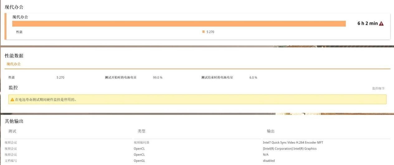This screenshot has width=394, height=165.
Task: Click the 6 h 2 min result
Action: [368, 24]
